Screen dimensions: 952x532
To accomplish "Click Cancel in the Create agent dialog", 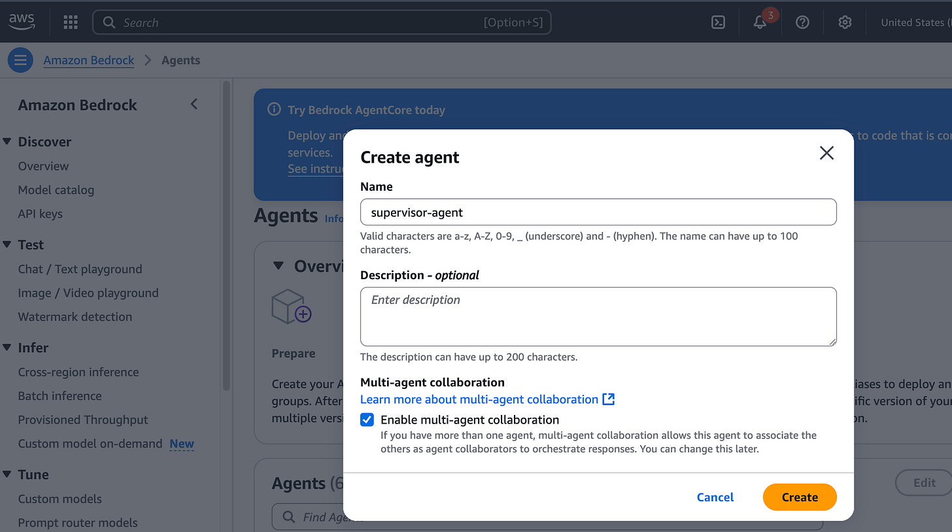I will pos(715,497).
